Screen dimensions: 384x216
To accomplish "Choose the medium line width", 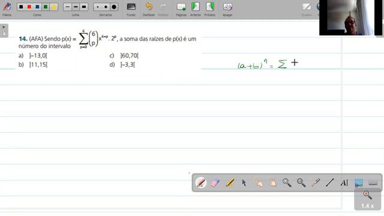I will click(x=76, y=7).
